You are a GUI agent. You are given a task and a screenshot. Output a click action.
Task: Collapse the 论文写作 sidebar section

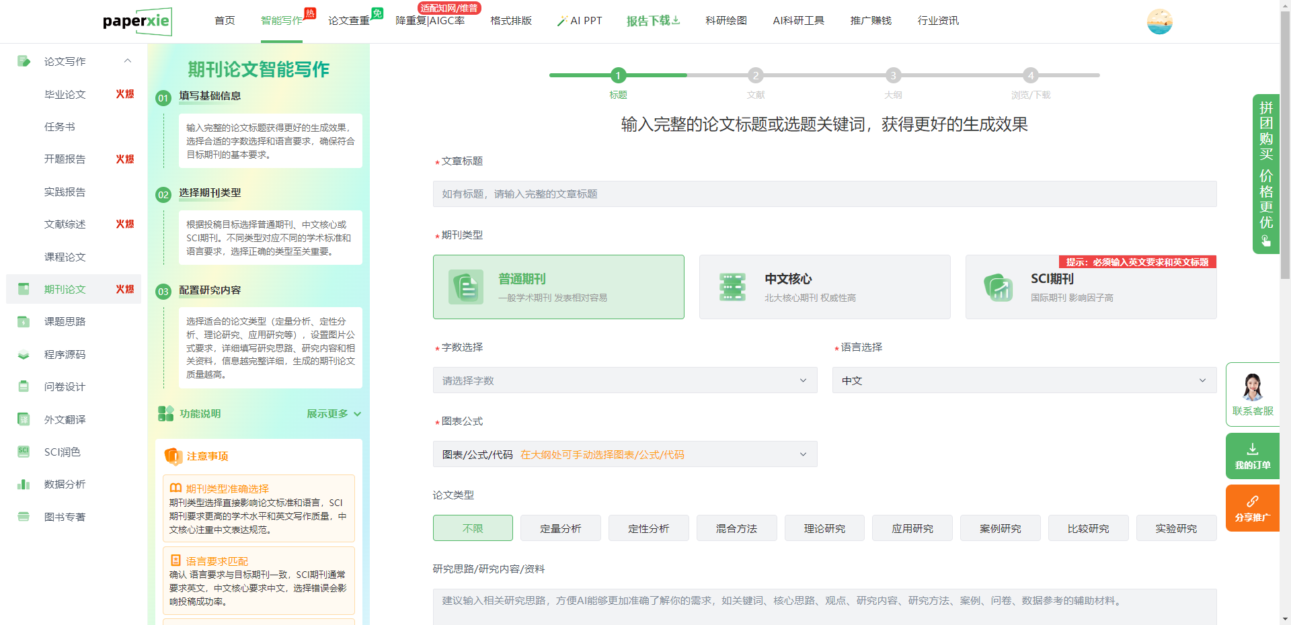[x=127, y=61]
